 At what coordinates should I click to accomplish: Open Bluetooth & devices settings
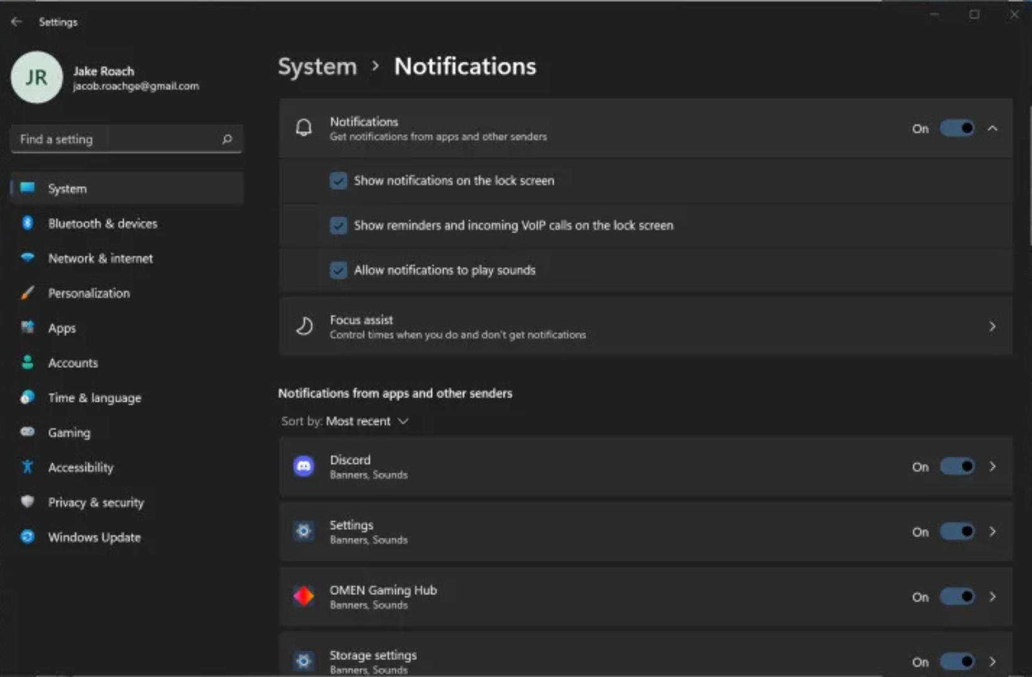click(103, 224)
